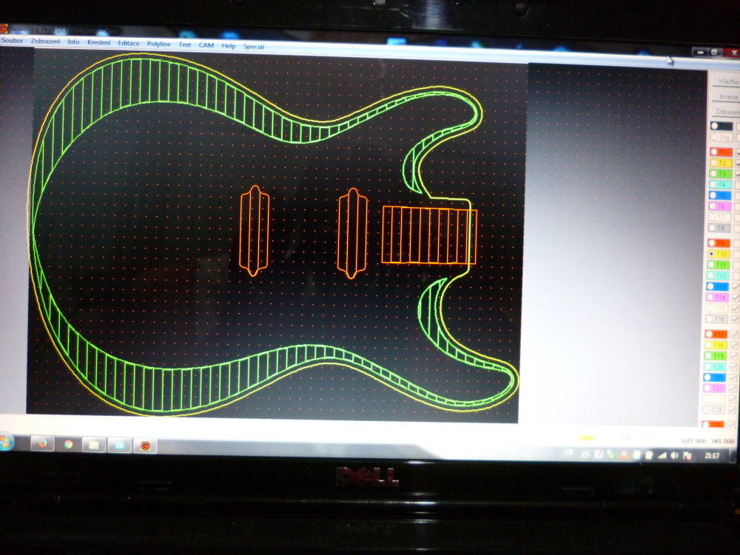The width and height of the screenshot is (740, 555).
Task: Toggle visibility checkbox next to T2
Action: [737, 163]
